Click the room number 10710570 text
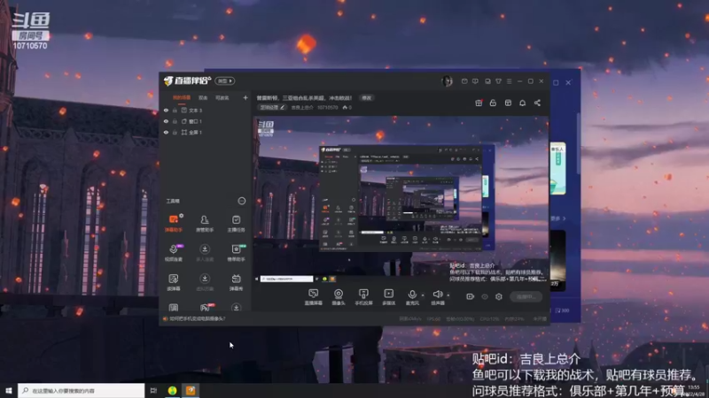Viewport: 709px width, 398px height. point(327,107)
